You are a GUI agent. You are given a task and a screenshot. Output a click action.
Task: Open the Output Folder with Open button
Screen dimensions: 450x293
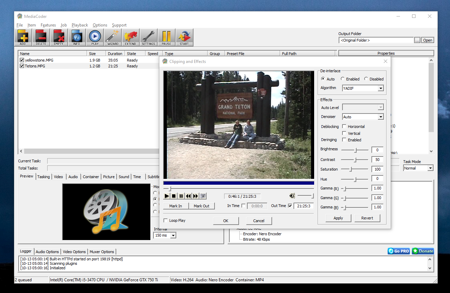[428, 40]
